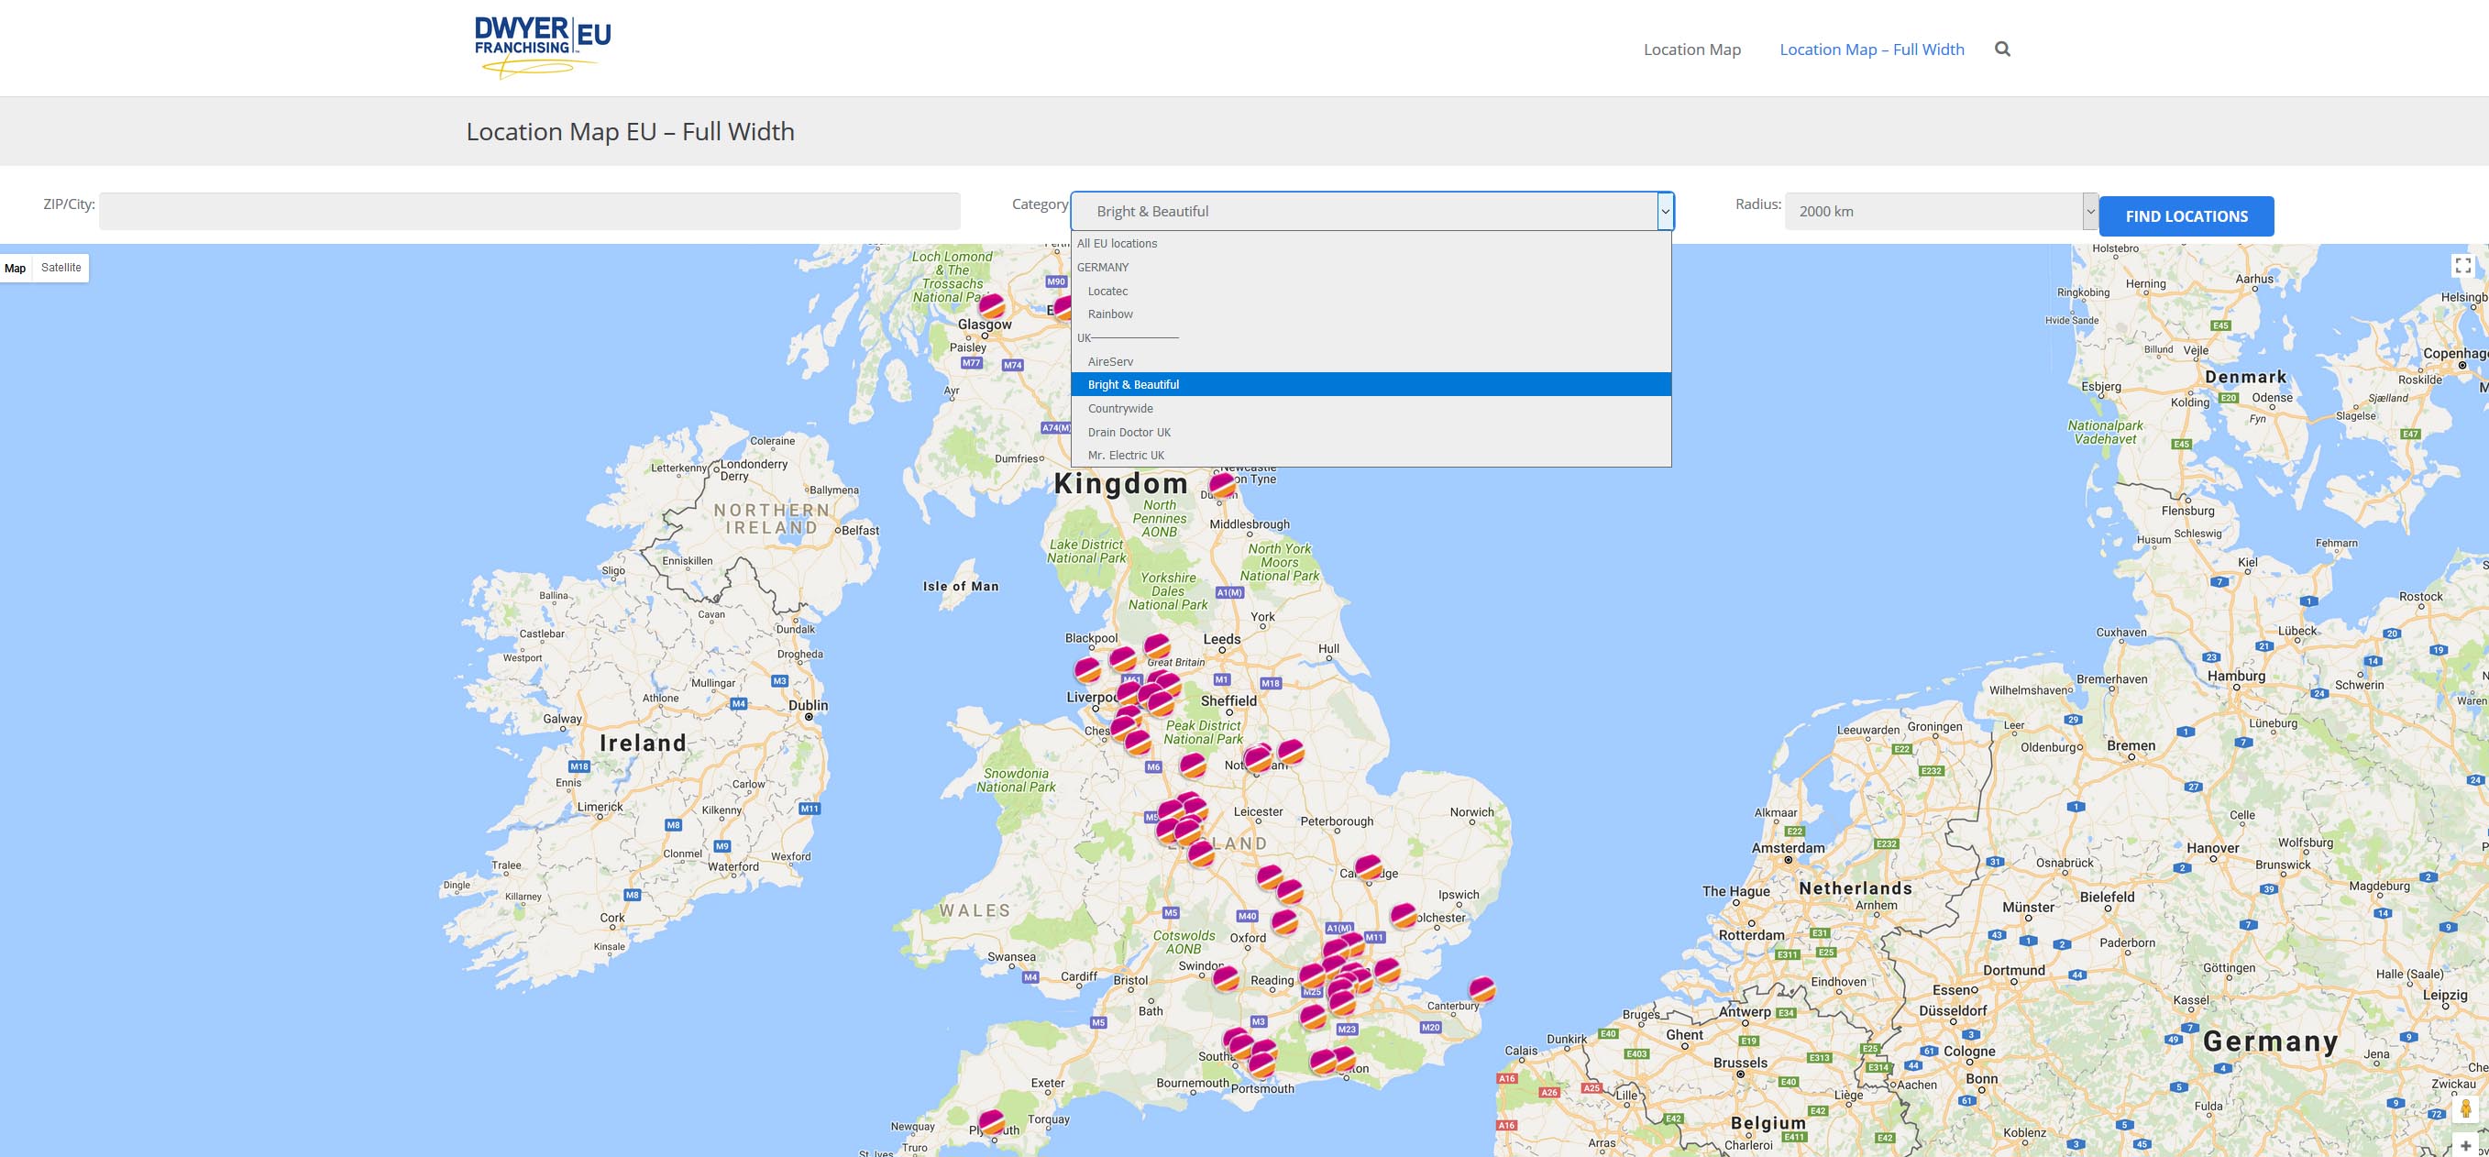Click the GERMANY group header
The height and width of the screenshot is (1157, 2489).
pyautogui.click(x=1371, y=268)
